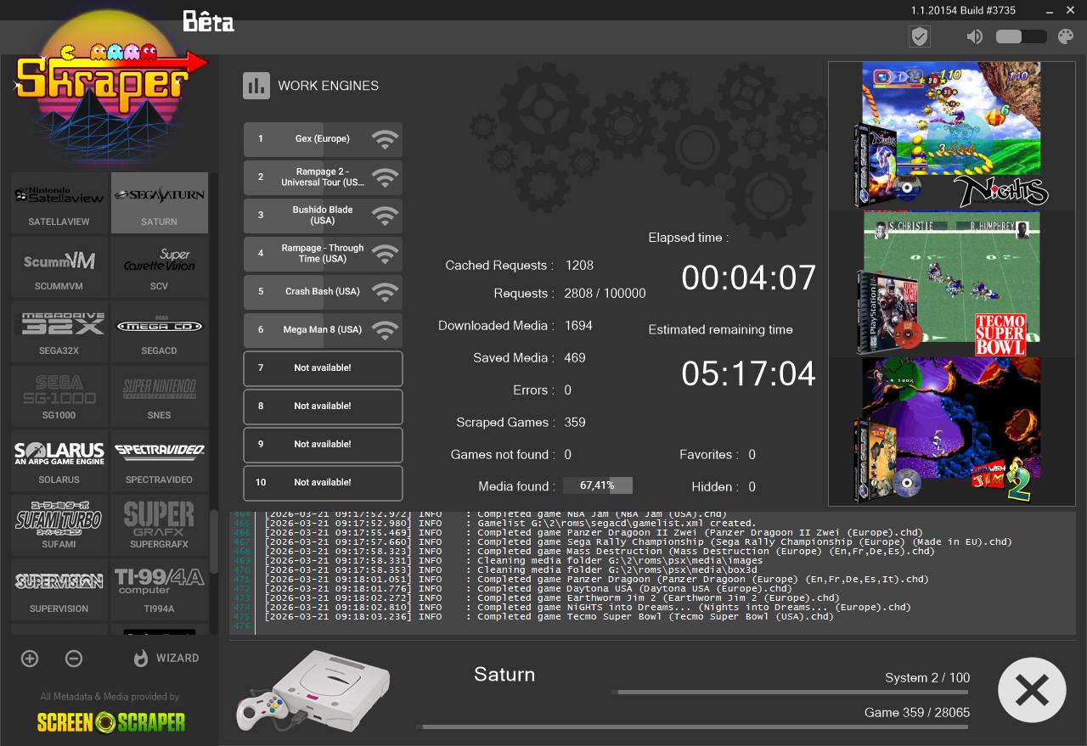
Task: Click the Media found percentage bar
Action: (x=598, y=486)
